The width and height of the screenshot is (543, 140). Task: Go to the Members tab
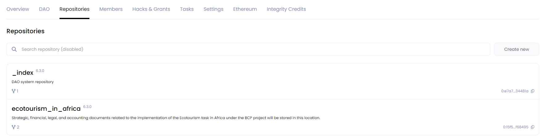click(111, 9)
